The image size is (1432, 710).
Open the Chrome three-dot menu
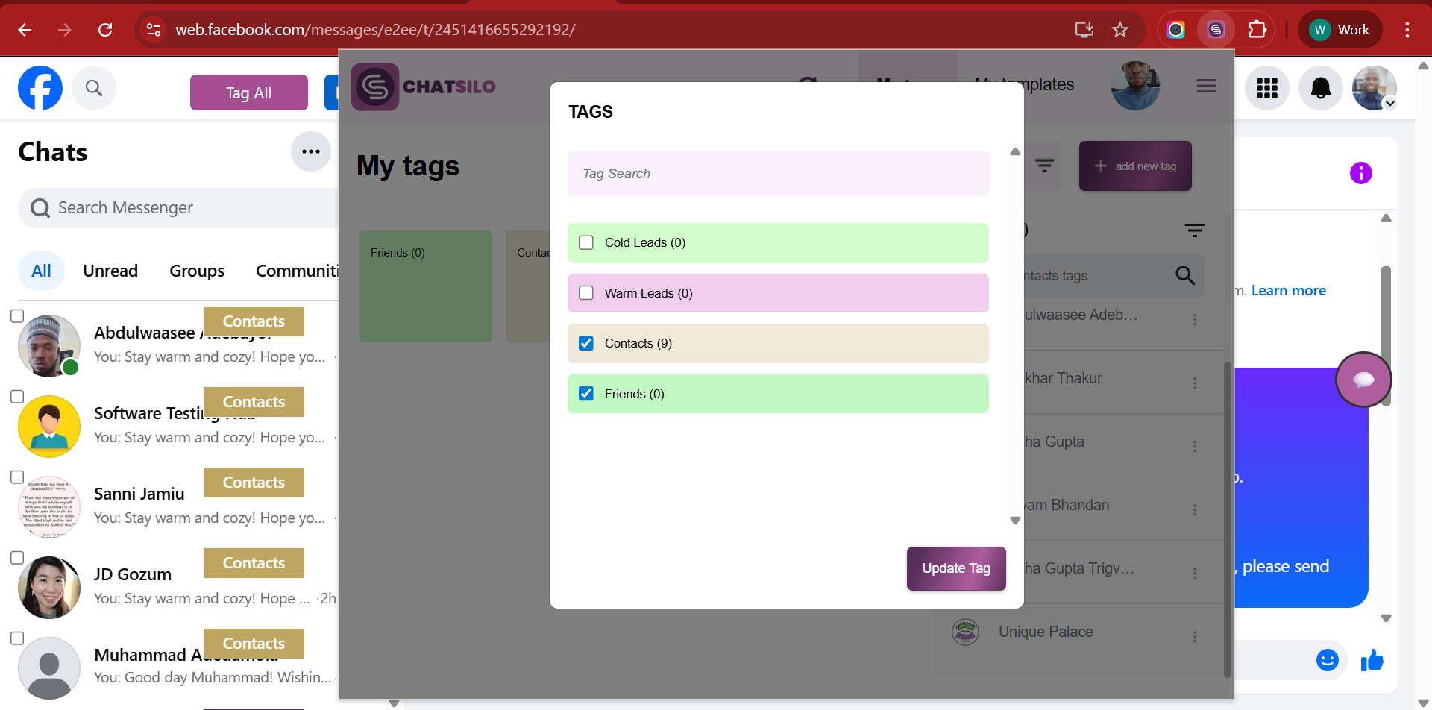coord(1407,30)
